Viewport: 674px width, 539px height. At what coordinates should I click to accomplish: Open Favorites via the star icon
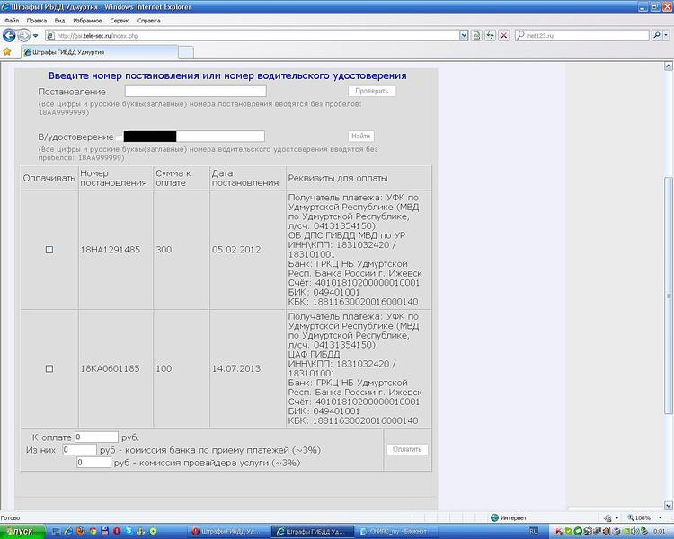(x=7, y=52)
